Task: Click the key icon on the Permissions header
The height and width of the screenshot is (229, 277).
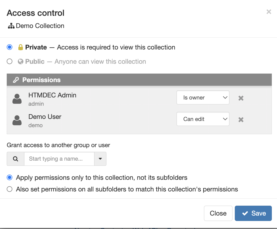Action: pyautogui.click(x=16, y=80)
